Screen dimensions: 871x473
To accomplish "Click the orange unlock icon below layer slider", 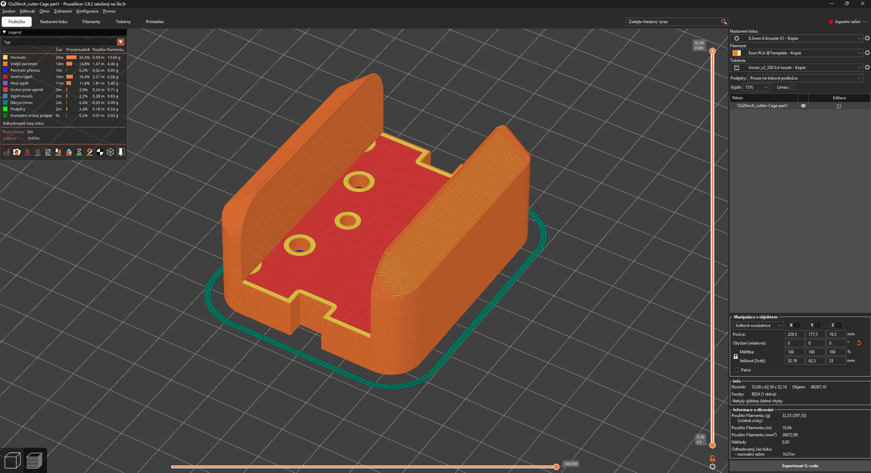I will tap(712, 458).
